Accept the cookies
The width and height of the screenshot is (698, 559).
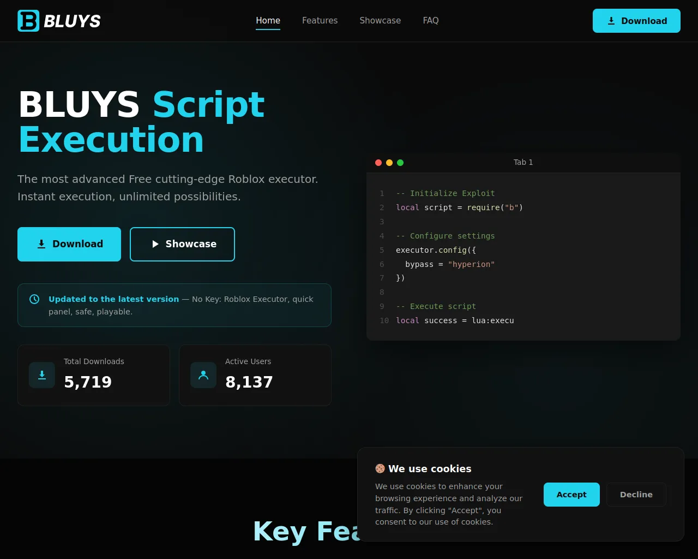pyautogui.click(x=571, y=495)
